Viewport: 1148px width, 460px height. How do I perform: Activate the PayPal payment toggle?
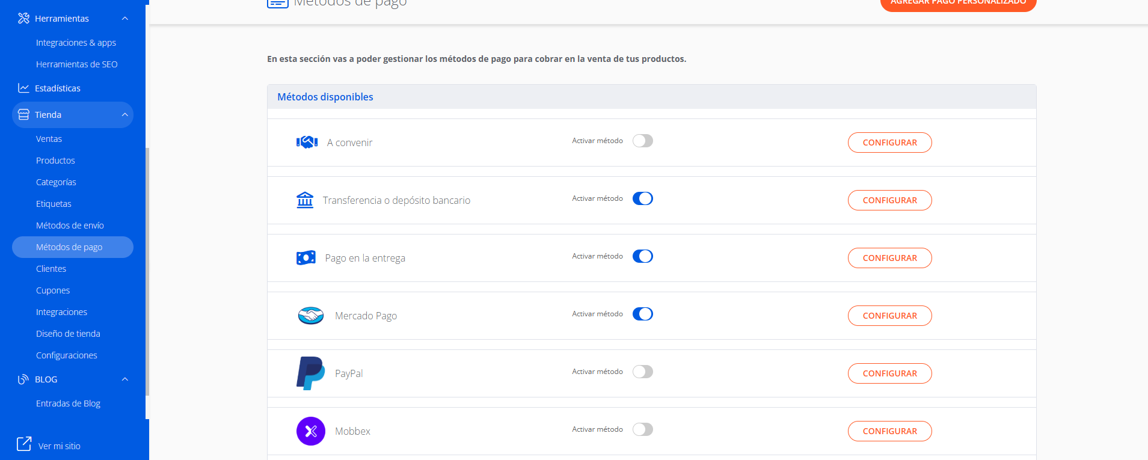[x=643, y=372]
